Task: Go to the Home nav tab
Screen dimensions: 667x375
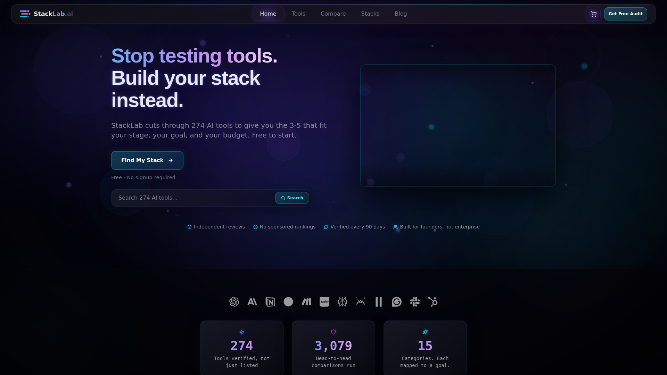Action: (x=268, y=14)
